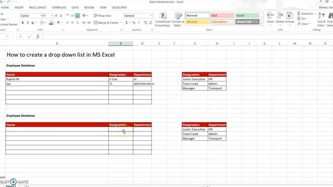
Task: Apply font color with the A icon
Action: tap(58, 22)
